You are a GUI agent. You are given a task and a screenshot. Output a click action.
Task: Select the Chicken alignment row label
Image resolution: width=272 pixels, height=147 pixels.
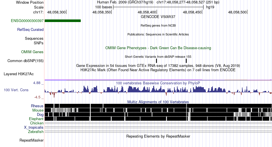point(37,123)
